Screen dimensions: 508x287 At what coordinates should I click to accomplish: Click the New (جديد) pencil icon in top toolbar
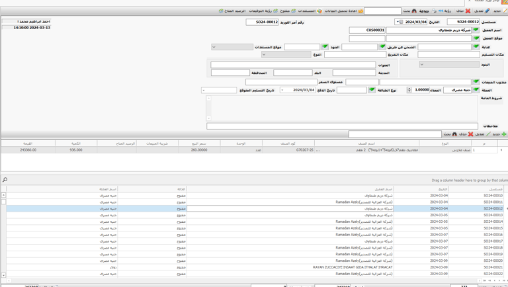click(x=505, y=11)
